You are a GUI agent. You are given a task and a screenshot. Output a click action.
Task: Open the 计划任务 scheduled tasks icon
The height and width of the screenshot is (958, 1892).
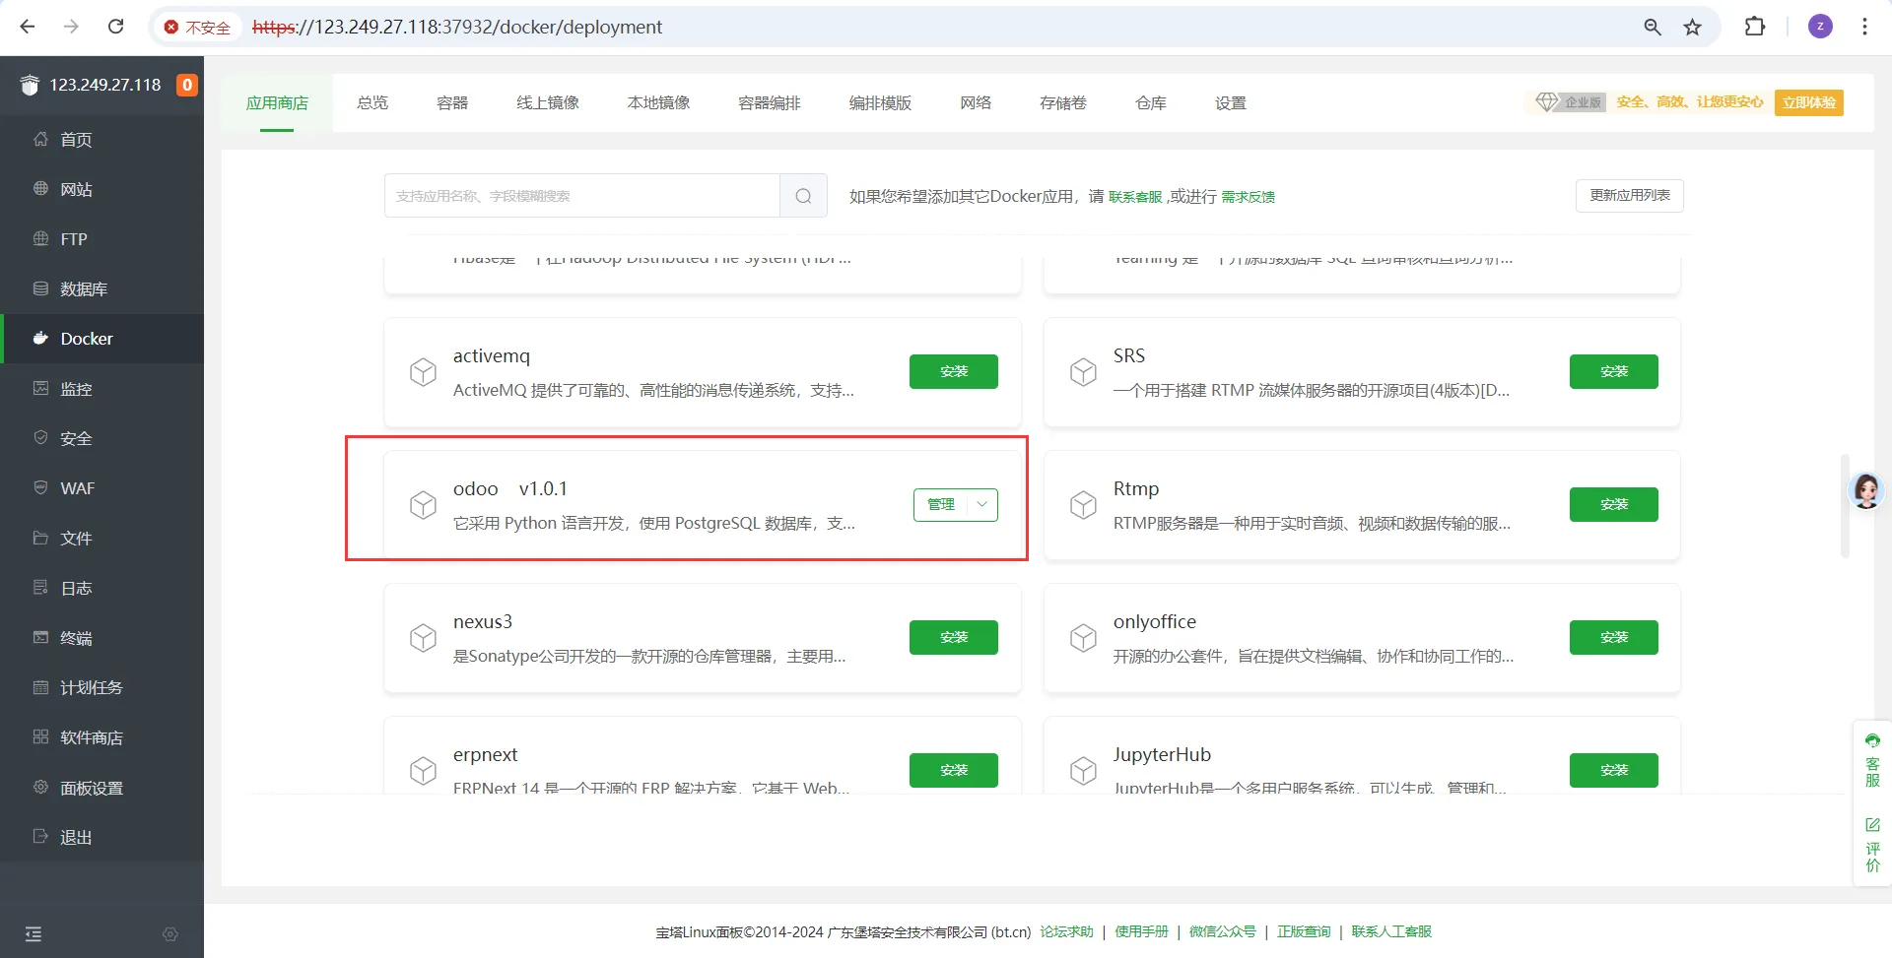click(x=40, y=687)
